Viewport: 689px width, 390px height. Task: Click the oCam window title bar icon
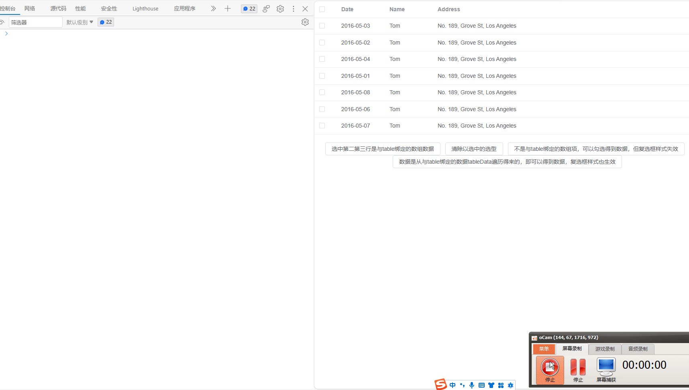coord(534,338)
